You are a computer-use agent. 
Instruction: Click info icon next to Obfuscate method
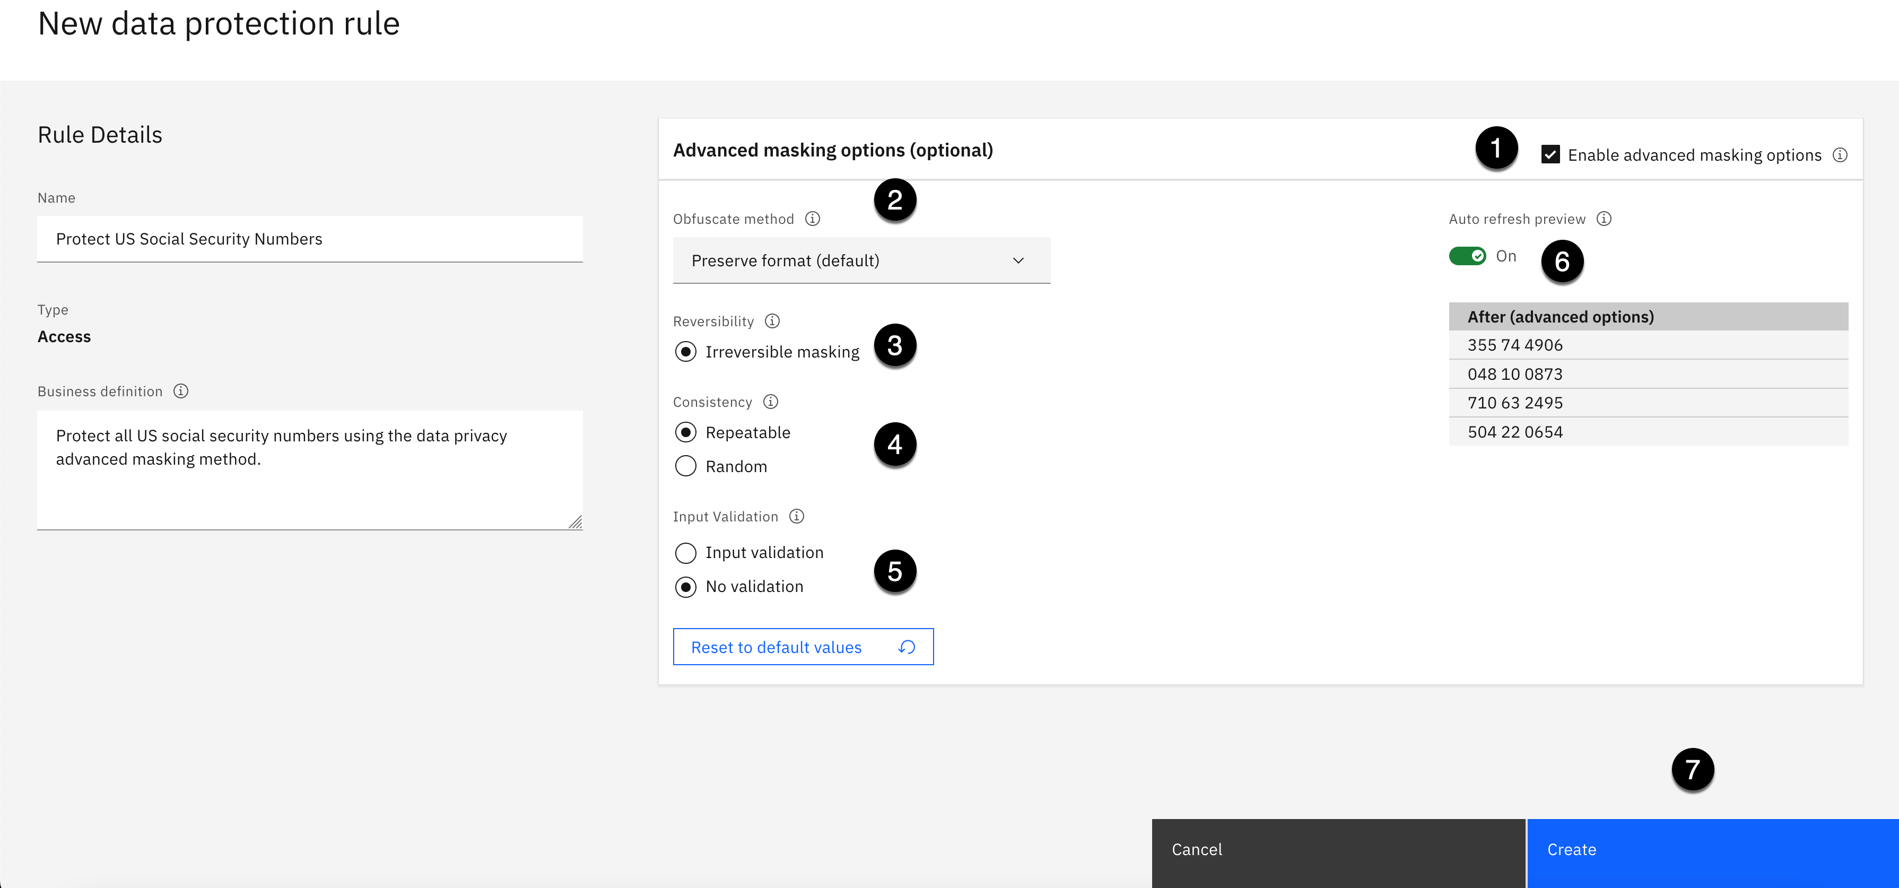pos(813,219)
